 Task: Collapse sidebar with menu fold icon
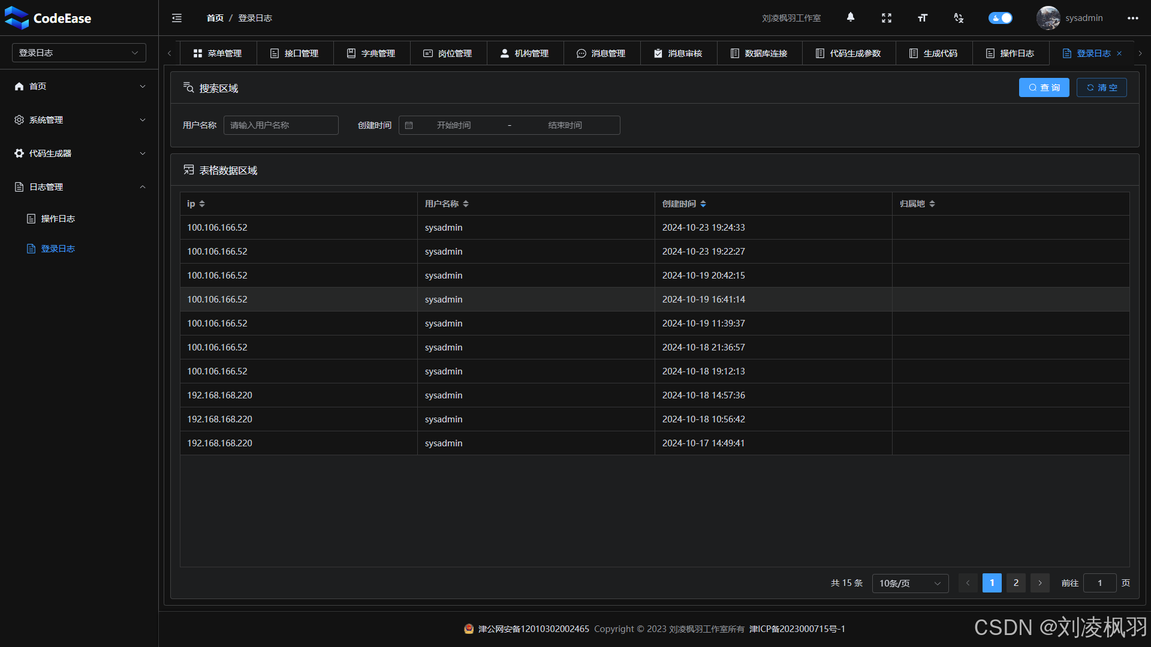point(177,18)
